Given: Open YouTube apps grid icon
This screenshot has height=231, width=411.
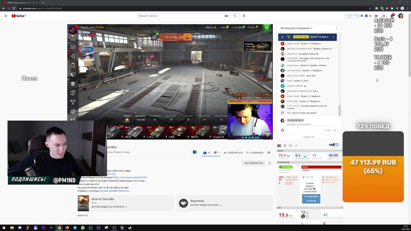Looking at the screenshot, I should click(x=384, y=16).
